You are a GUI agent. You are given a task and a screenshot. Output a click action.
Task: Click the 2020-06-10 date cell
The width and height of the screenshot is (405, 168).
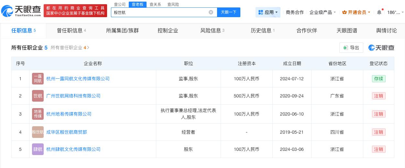(292, 114)
